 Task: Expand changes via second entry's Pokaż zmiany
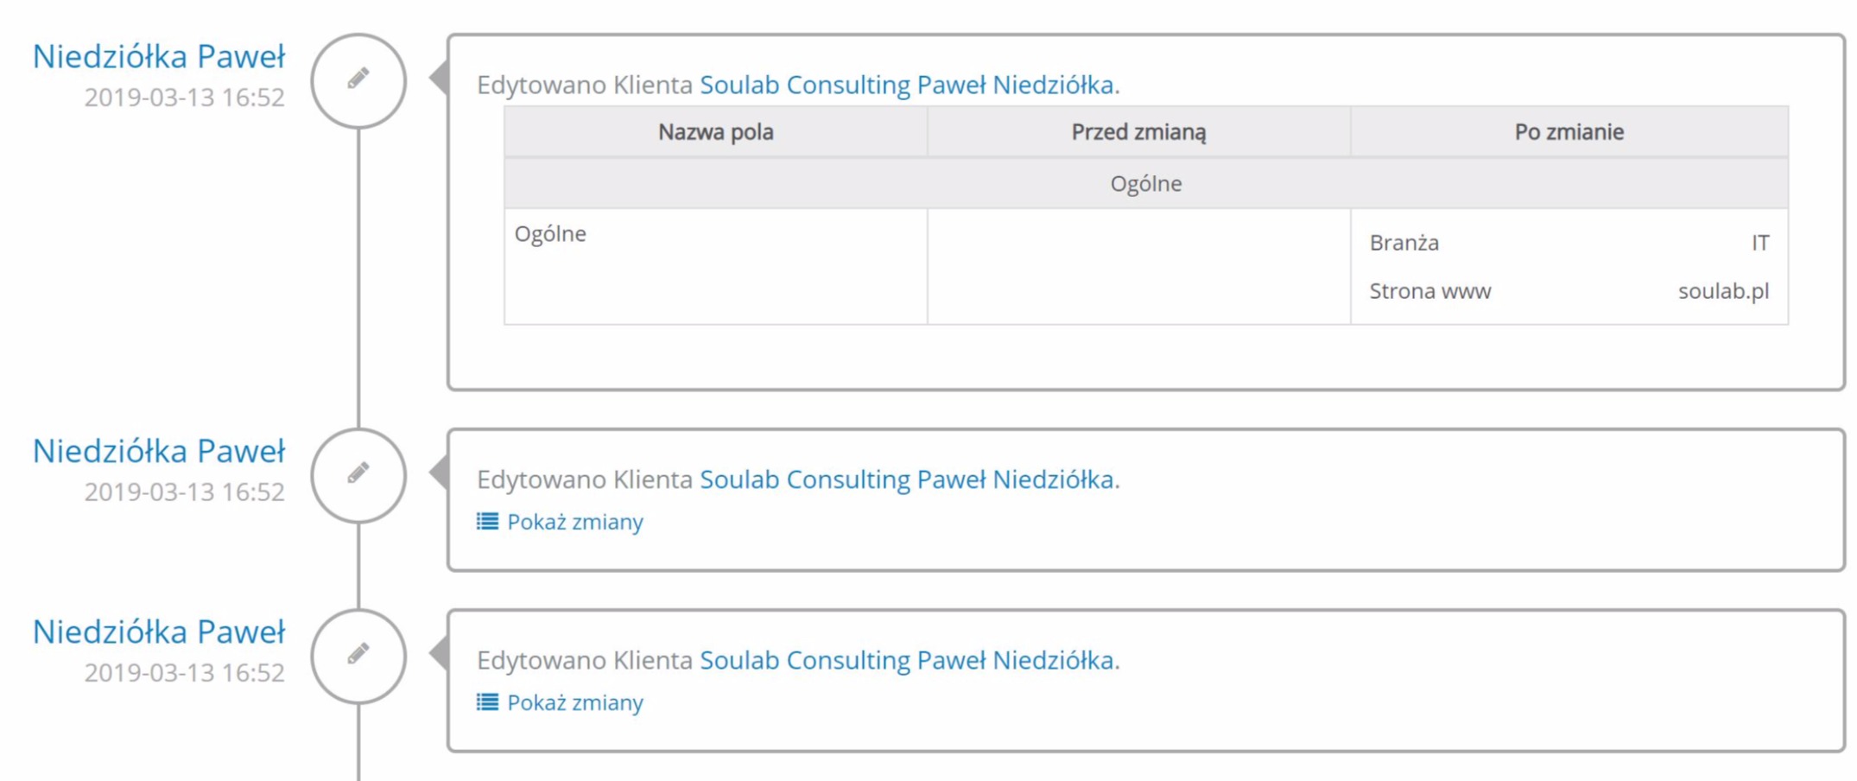coord(574,522)
